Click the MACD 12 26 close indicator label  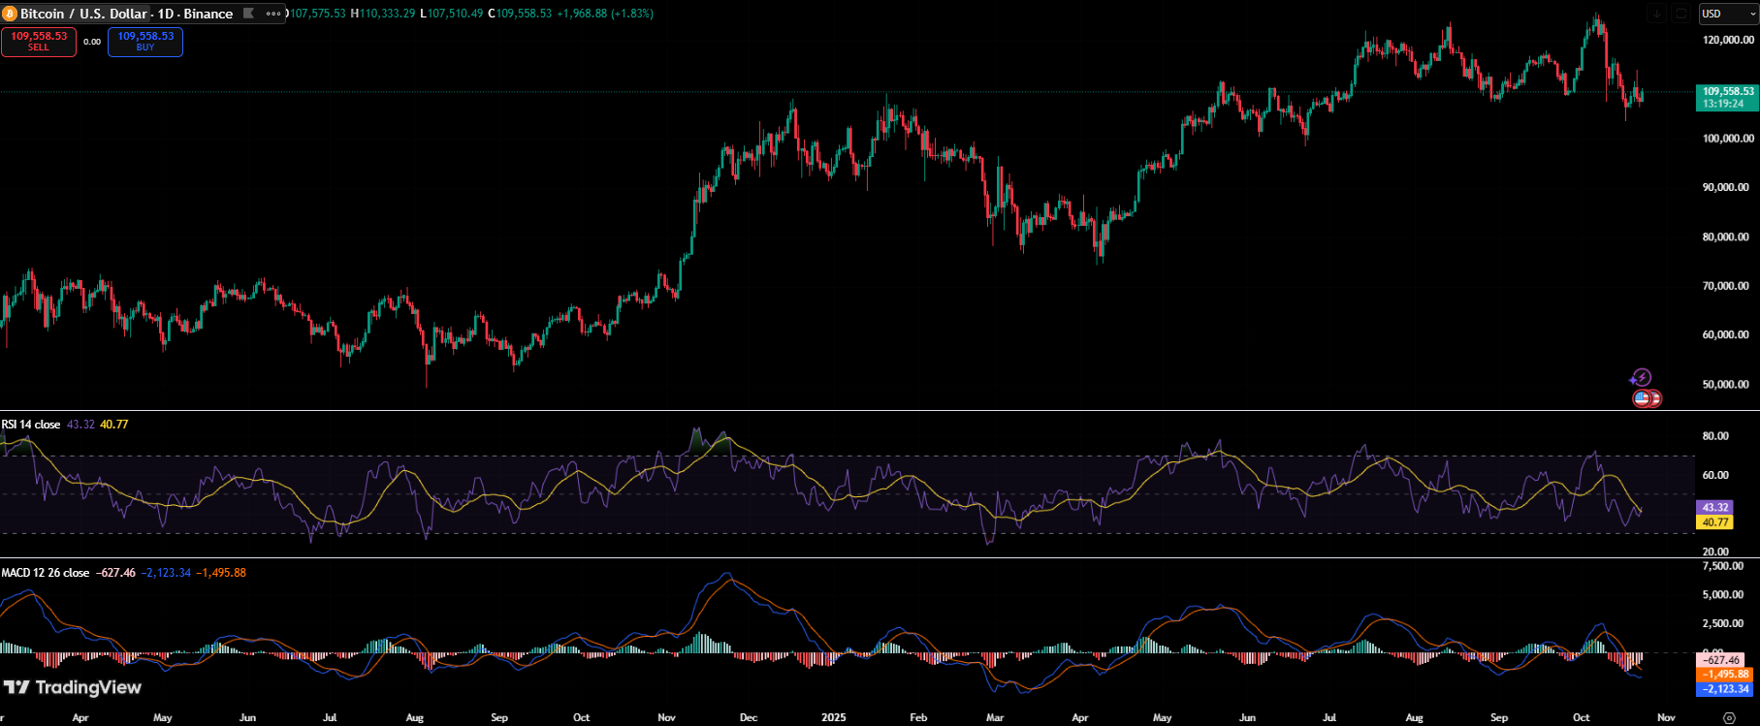(46, 573)
